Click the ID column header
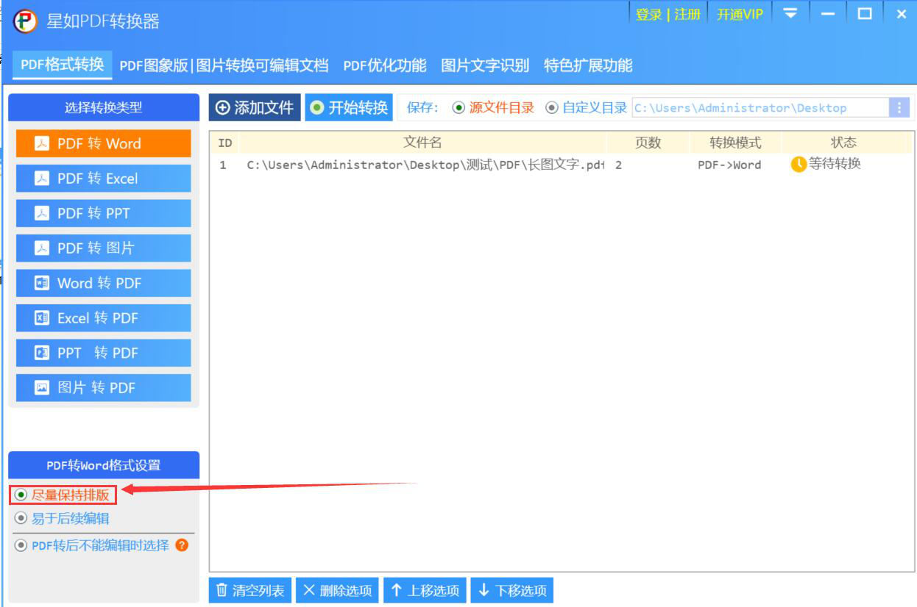Screen dimensions: 917x607 coord(225,143)
